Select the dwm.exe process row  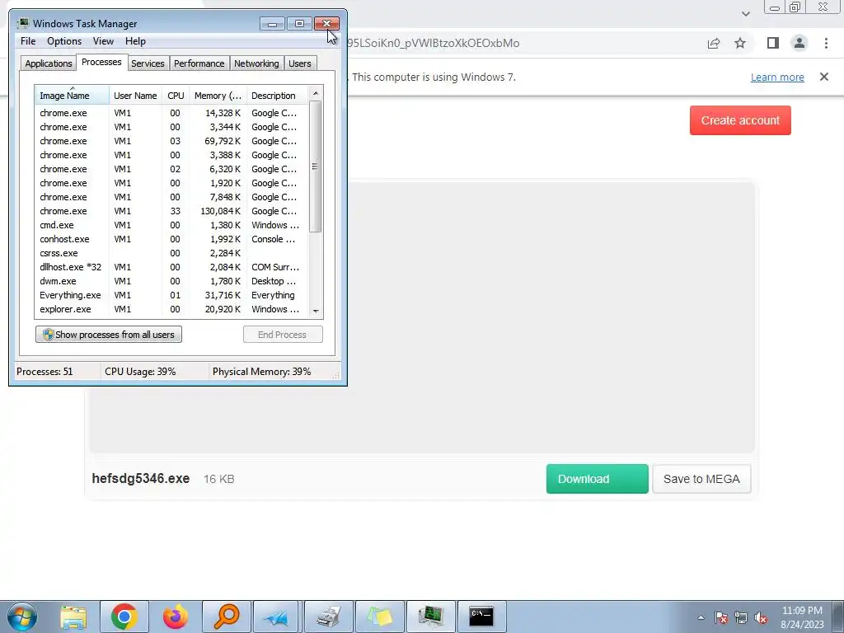pyautogui.click(x=172, y=281)
